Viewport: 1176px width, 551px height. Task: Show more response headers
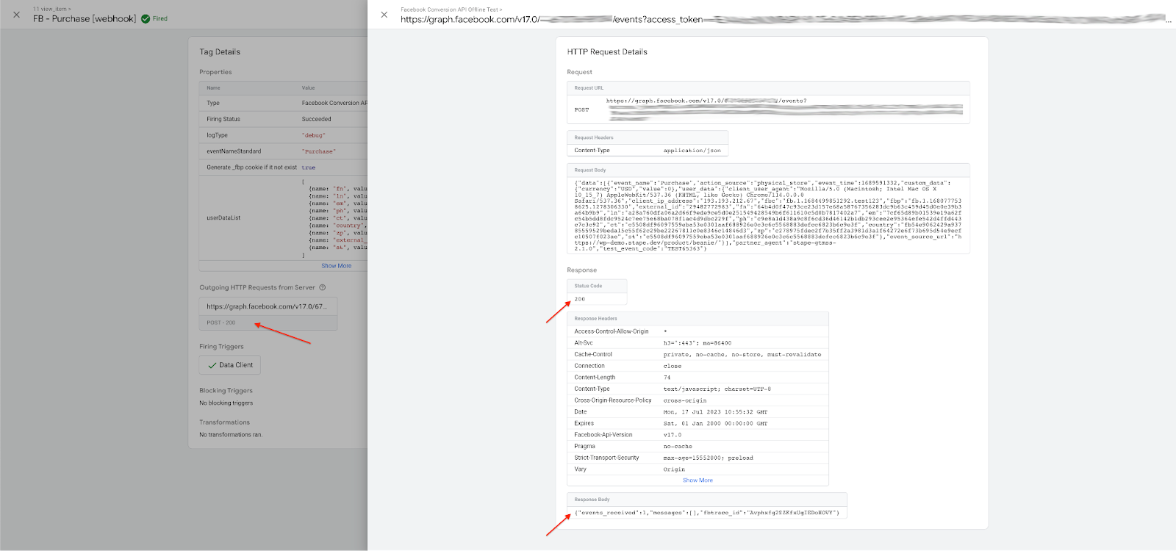click(x=698, y=480)
